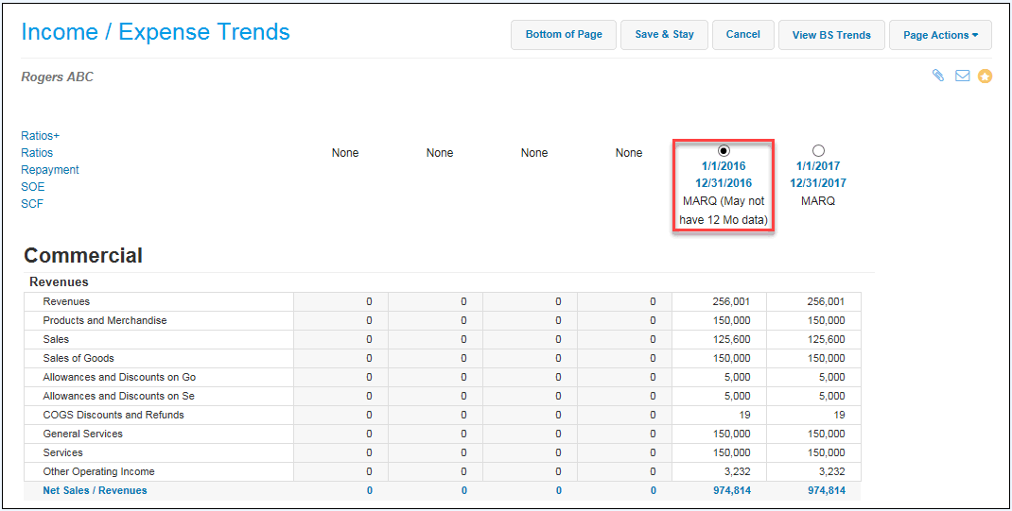Click the Services 2017 value 150,000
The width and height of the screenshot is (1012, 511).
[826, 452]
